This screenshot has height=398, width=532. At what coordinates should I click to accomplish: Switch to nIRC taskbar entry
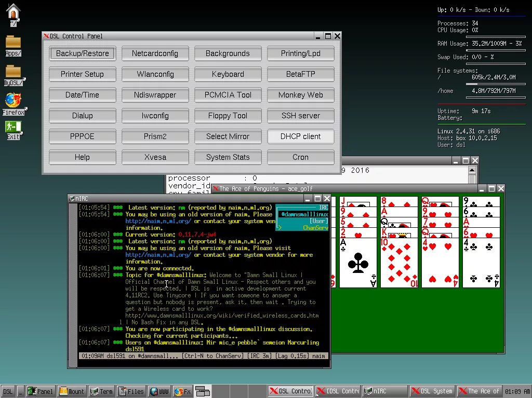385,391
